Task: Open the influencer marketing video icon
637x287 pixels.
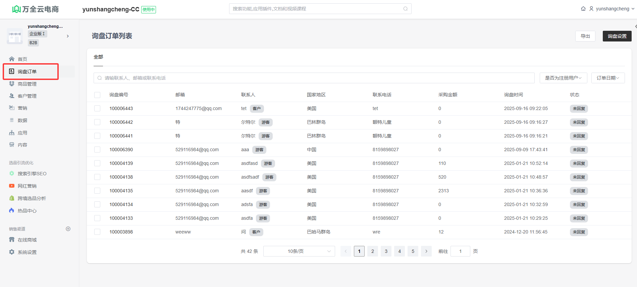Action: [12, 186]
